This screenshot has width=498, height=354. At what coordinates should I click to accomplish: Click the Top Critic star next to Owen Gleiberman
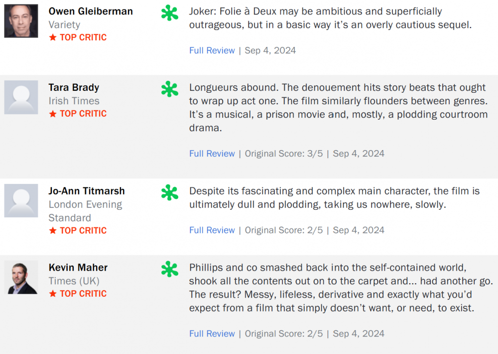point(53,37)
